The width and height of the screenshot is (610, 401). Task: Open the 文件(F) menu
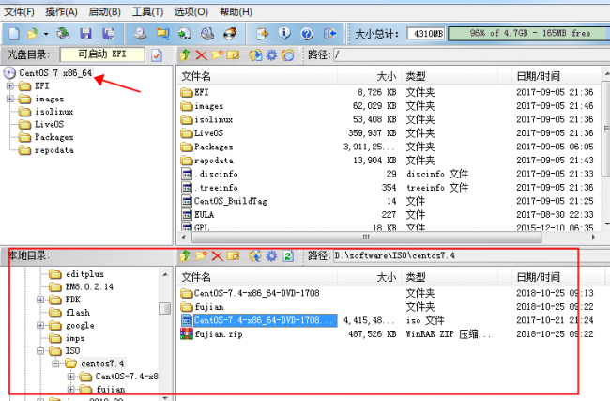(19, 12)
